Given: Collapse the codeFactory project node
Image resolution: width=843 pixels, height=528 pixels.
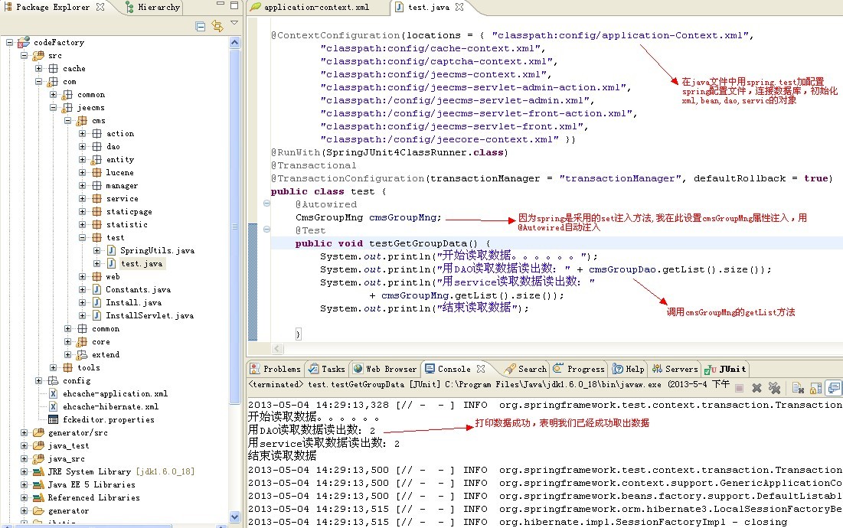Looking at the screenshot, I should coord(10,42).
